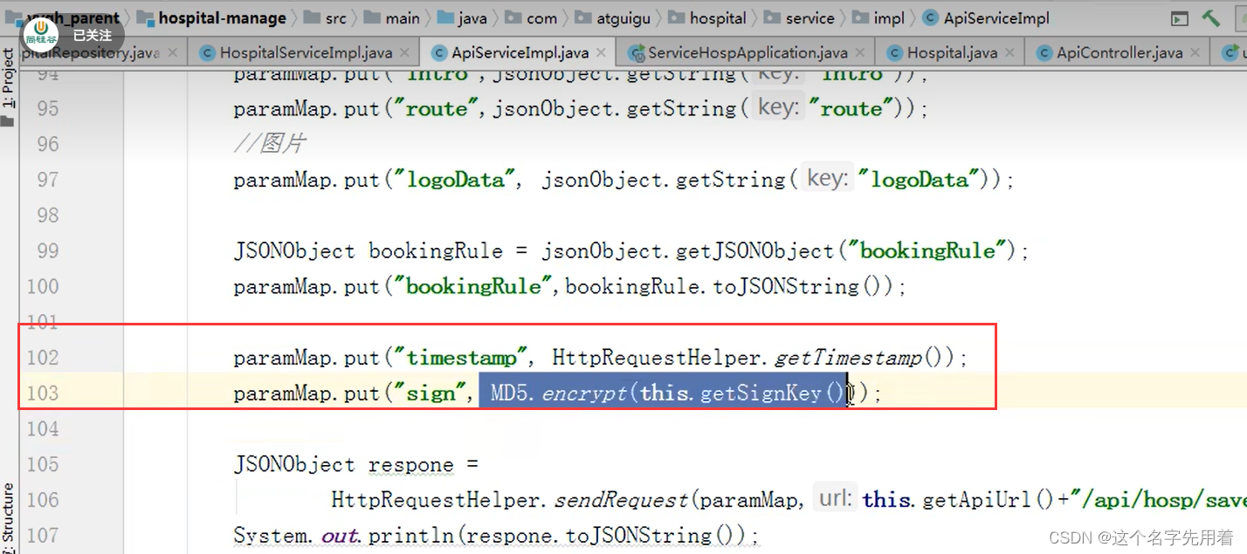
Task: Toggle the 1: Project tool window
Action: 8,87
